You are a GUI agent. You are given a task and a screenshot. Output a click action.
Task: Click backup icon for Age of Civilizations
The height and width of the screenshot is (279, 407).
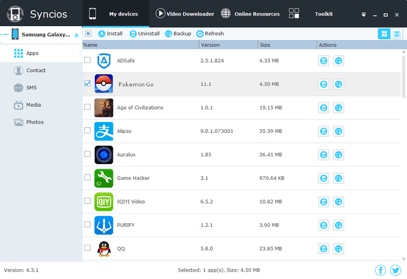(338, 108)
